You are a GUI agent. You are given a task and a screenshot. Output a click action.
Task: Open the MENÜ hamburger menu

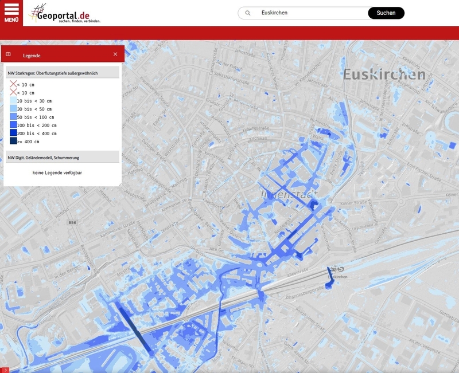(11, 13)
